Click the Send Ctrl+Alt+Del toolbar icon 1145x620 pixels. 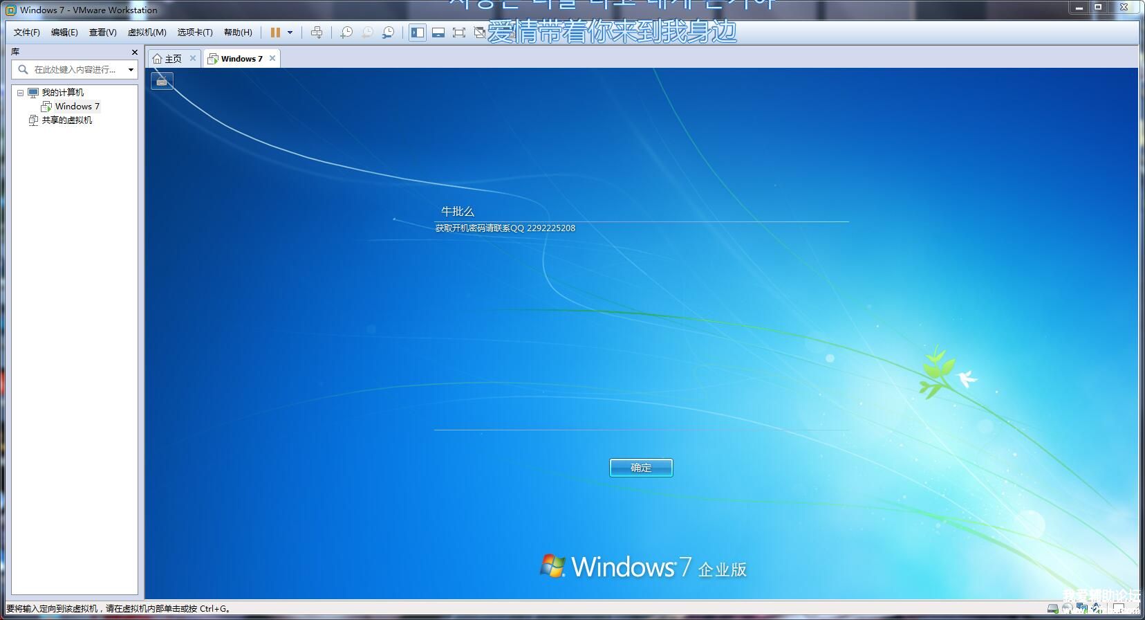[317, 33]
